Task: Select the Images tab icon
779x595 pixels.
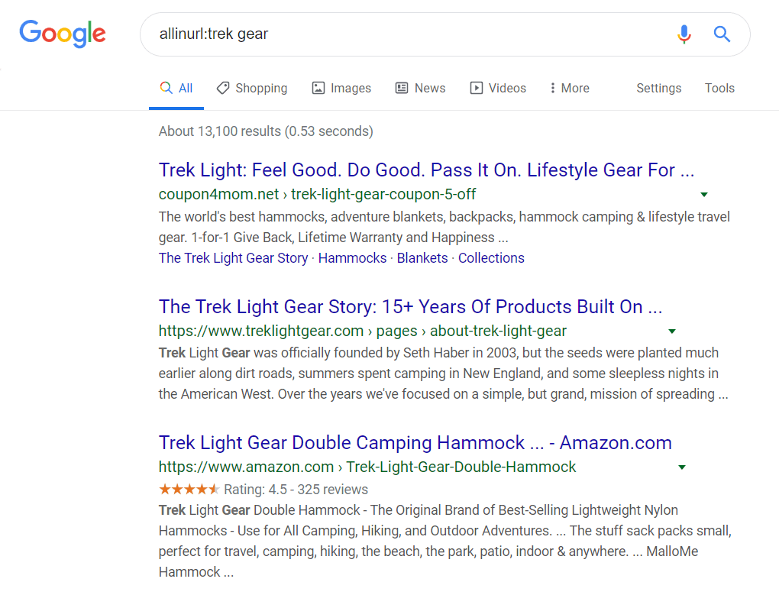Action: pos(318,87)
